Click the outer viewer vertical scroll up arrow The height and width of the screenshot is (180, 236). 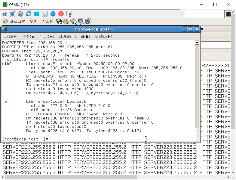(233, 12)
